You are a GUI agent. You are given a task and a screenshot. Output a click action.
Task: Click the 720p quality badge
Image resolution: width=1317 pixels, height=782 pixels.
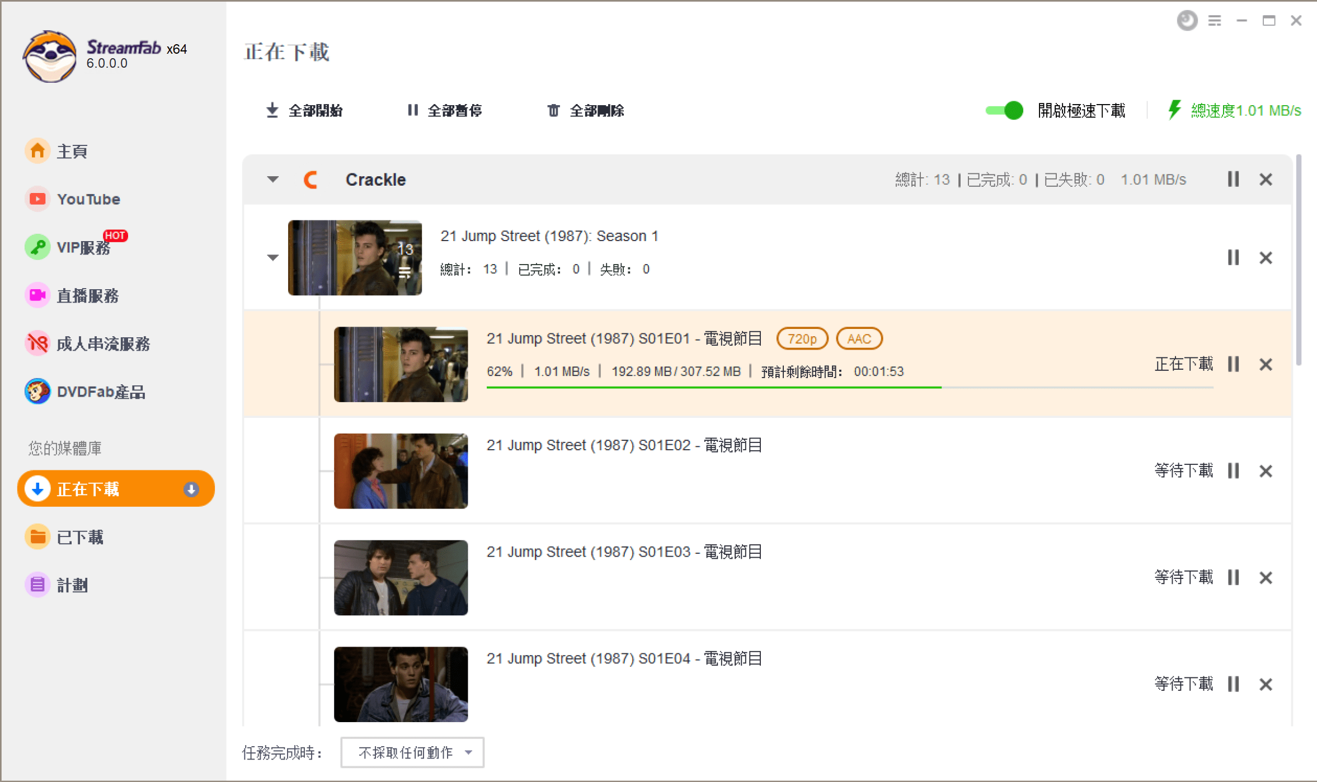[x=802, y=338]
